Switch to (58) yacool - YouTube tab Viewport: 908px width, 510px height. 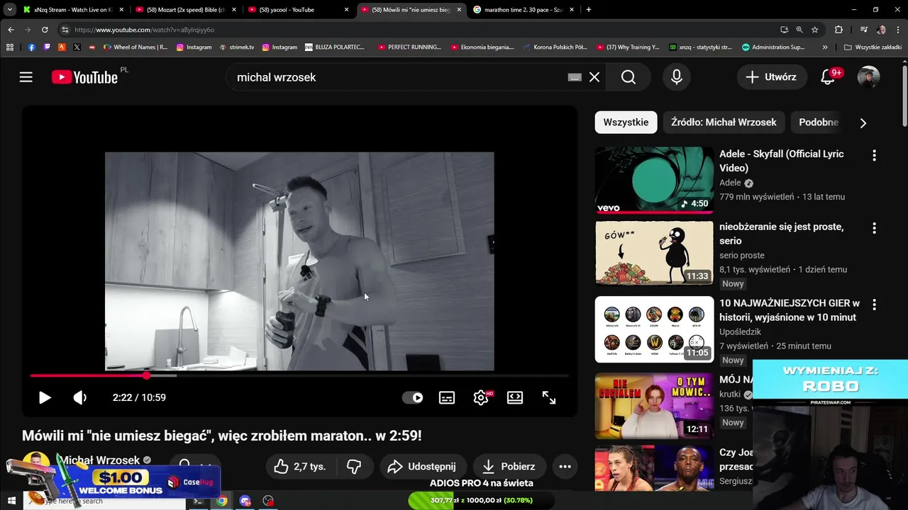point(298,10)
